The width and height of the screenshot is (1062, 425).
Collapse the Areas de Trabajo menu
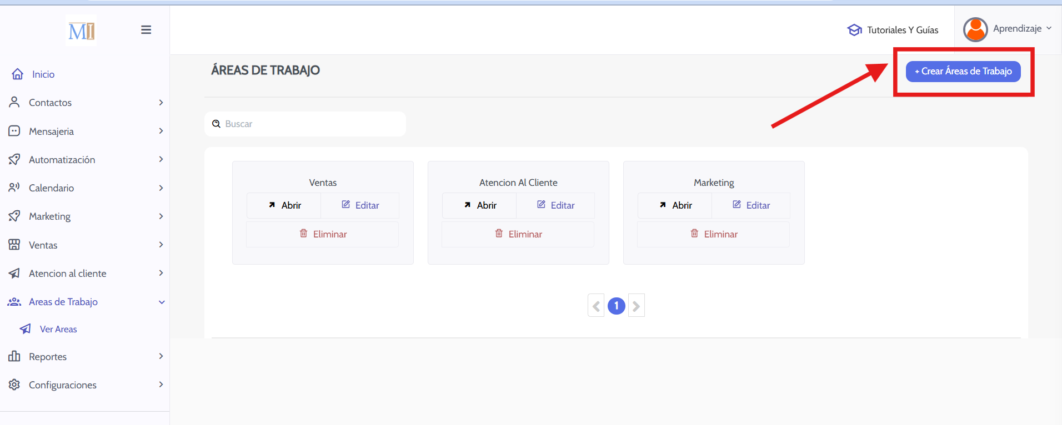pos(162,302)
